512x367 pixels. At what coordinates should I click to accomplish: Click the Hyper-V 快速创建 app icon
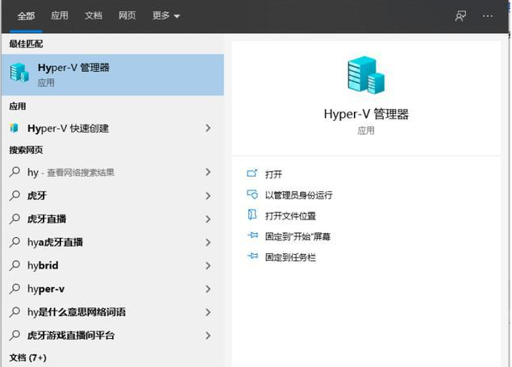(x=14, y=128)
